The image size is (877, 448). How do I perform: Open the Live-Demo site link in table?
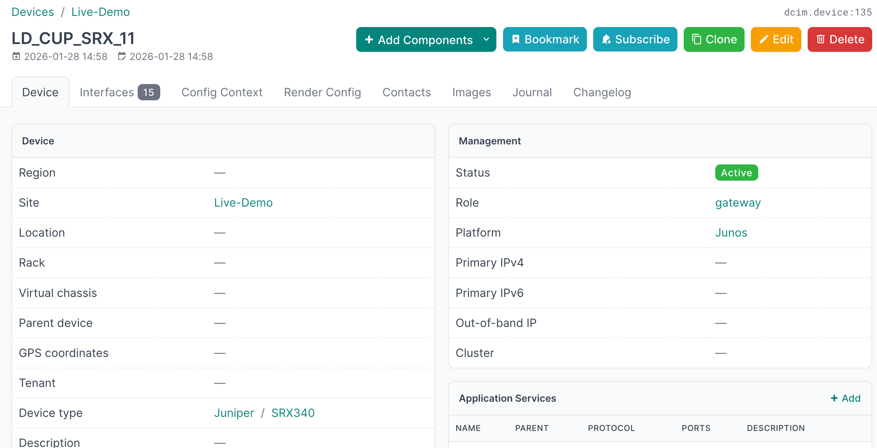coord(243,203)
